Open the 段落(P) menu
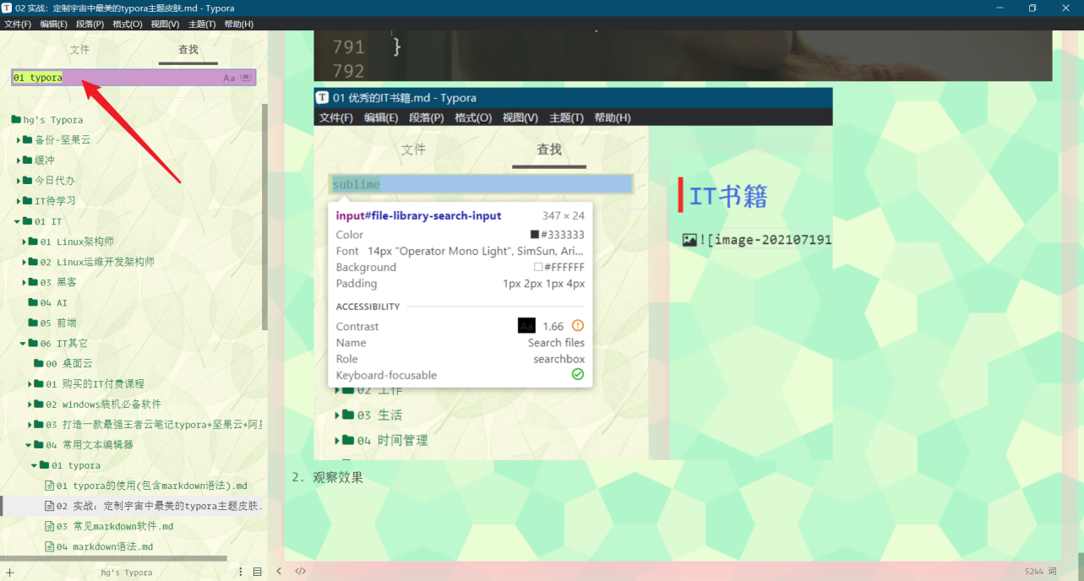 [x=90, y=24]
